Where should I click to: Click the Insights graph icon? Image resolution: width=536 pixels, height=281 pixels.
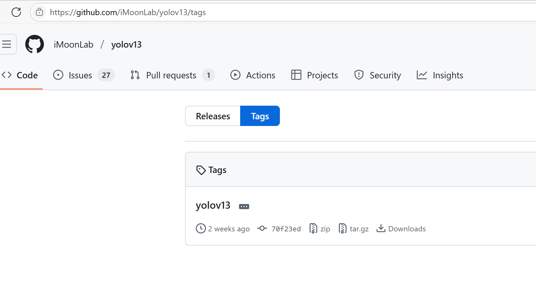tap(422, 75)
